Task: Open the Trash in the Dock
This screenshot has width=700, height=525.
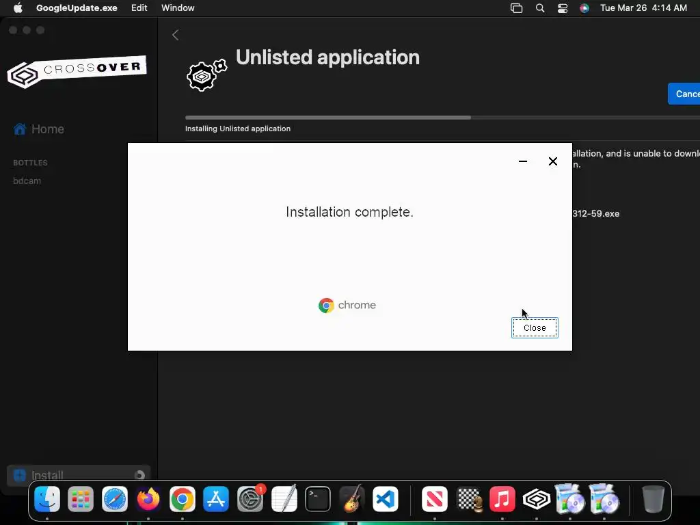Action: (x=653, y=499)
